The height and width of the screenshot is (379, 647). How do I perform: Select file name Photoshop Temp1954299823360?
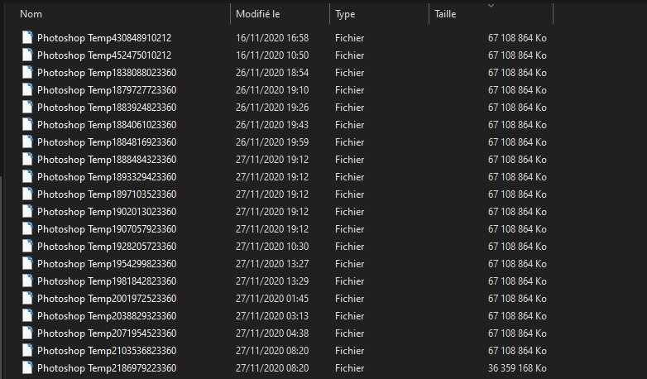(107, 263)
